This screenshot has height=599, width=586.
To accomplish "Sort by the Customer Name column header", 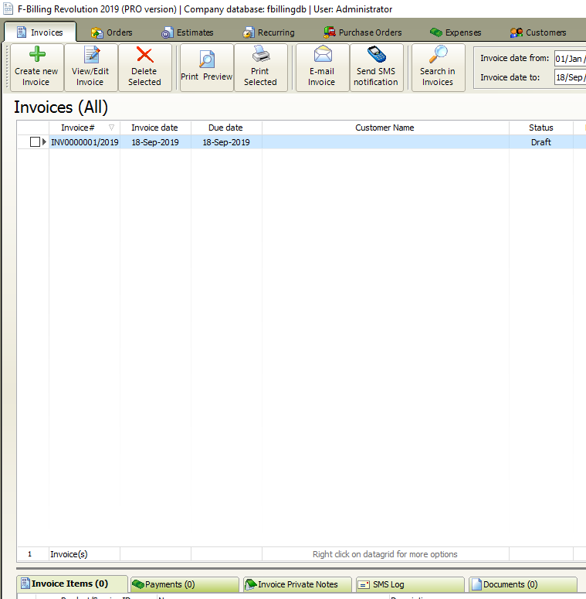I will point(384,128).
